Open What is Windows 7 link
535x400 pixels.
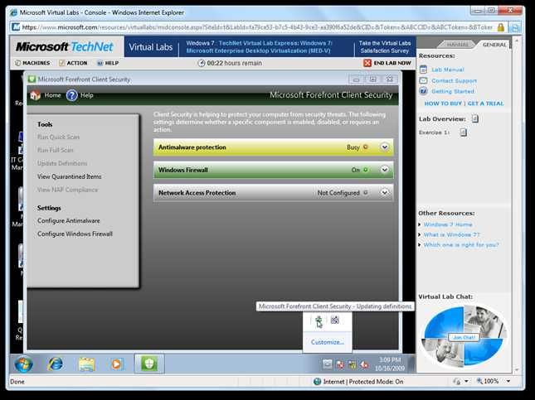[452, 234]
